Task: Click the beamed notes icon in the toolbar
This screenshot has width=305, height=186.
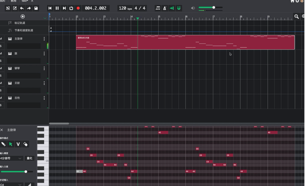Action: click(x=158, y=8)
